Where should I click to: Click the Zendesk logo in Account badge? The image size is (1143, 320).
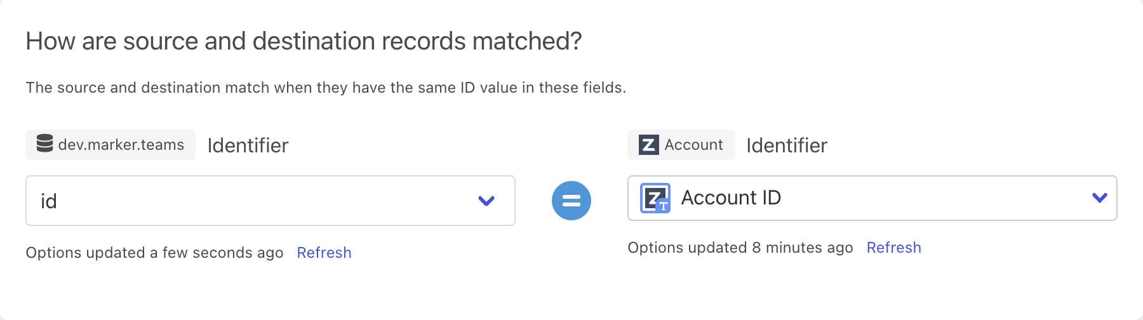click(648, 145)
